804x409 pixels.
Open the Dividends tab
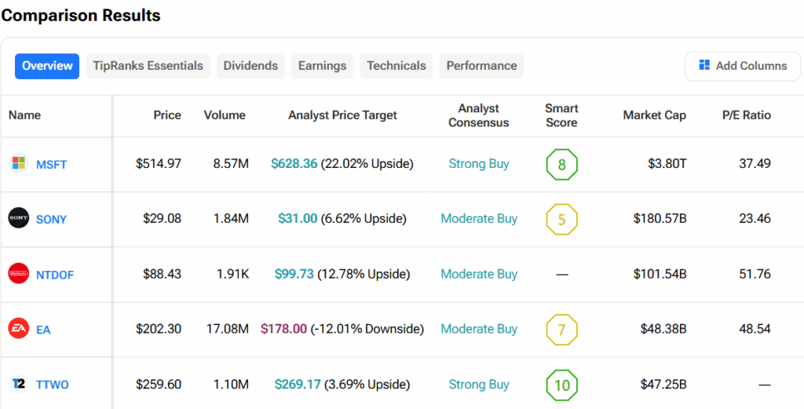click(250, 66)
